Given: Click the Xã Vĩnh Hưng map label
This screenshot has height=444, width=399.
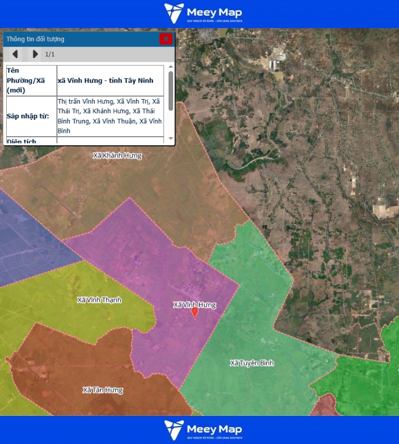Looking at the screenshot, I should point(194,304).
